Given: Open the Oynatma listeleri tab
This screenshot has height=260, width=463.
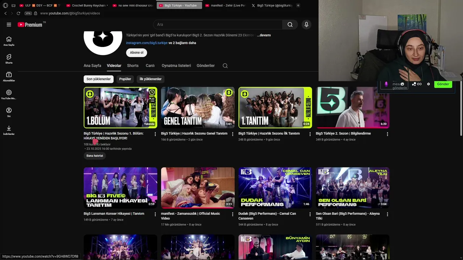Looking at the screenshot, I should [x=176, y=66].
